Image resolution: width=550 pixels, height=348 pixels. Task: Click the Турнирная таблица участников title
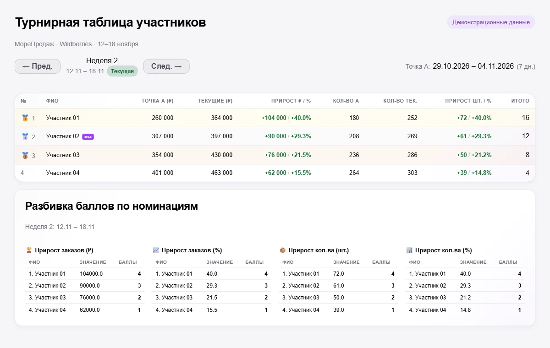click(x=110, y=22)
